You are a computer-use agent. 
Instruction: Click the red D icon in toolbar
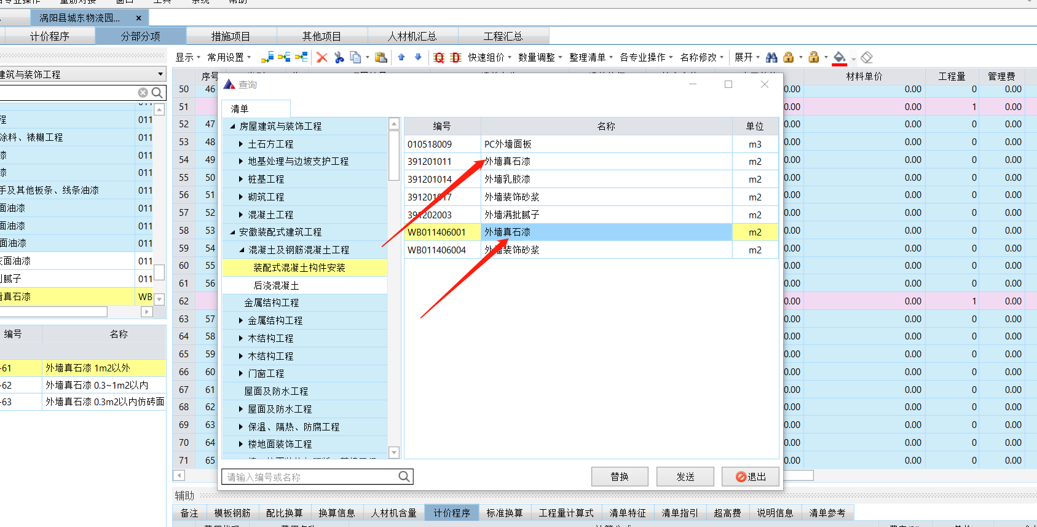pos(455,57)
